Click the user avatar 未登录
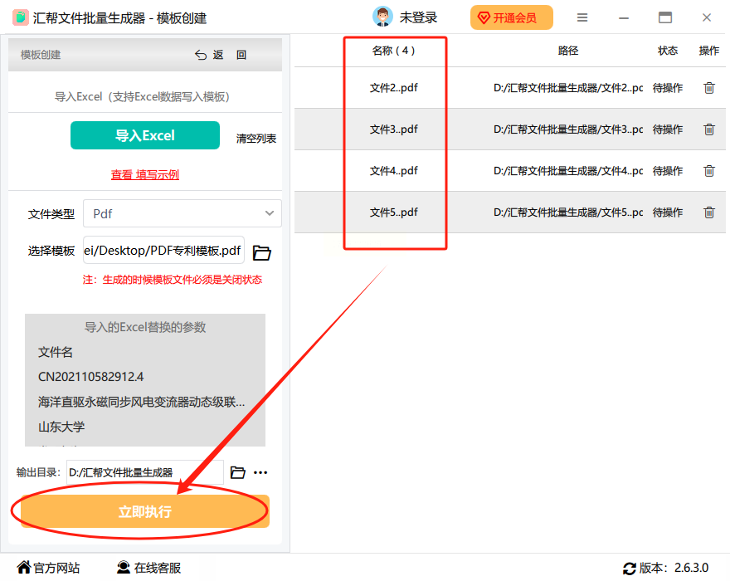730x581 pixels. coord(382,17)
